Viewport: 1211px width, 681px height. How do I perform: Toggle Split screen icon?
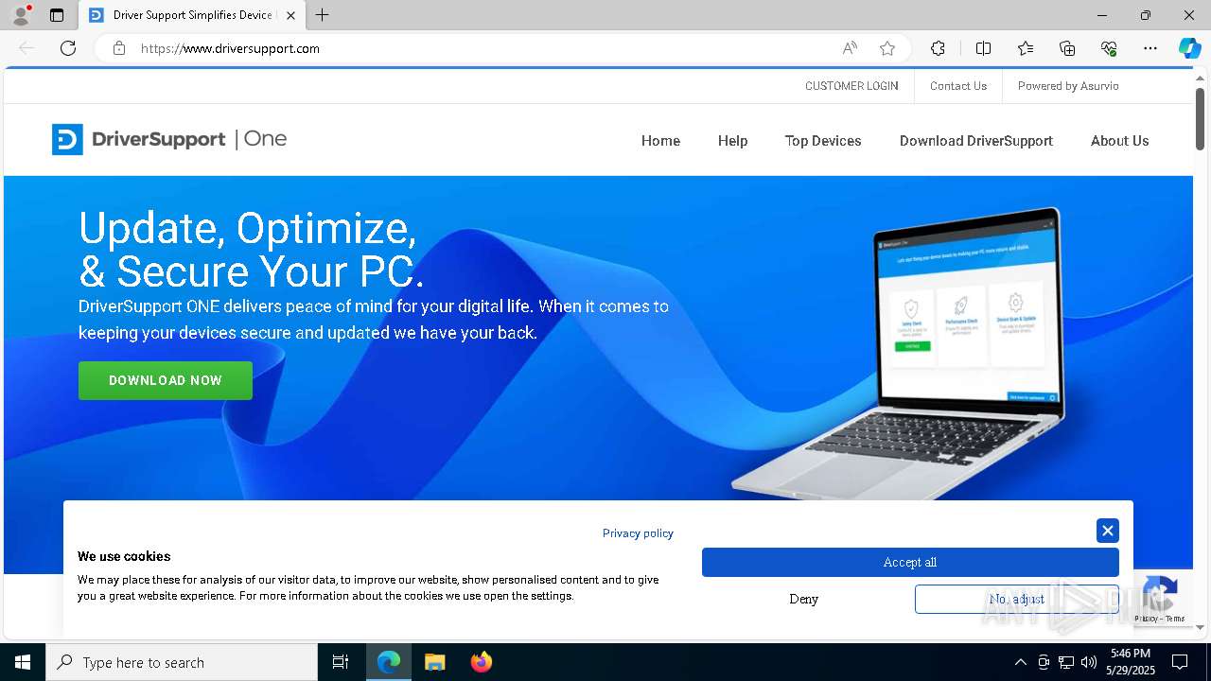pos(983,48)
